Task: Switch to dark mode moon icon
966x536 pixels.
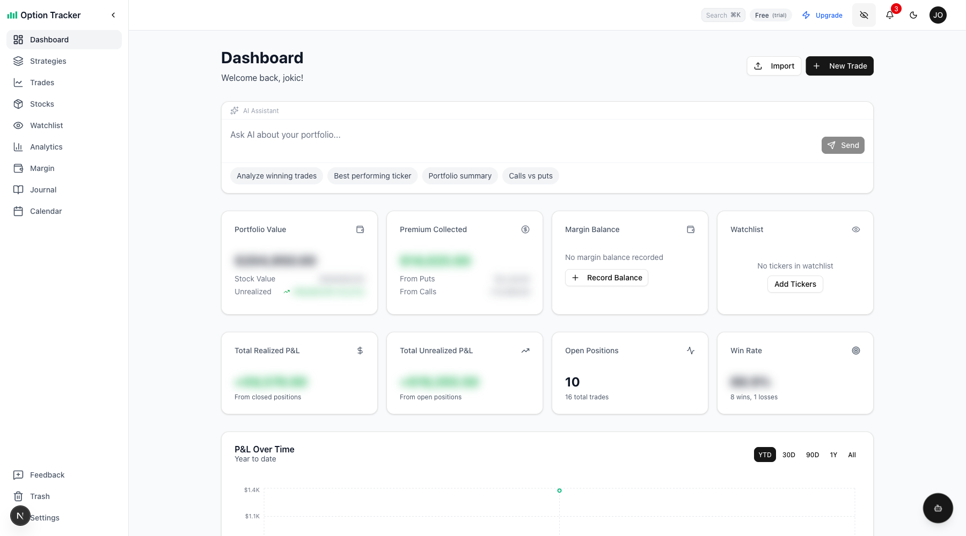Action: [x=913, y=15]
